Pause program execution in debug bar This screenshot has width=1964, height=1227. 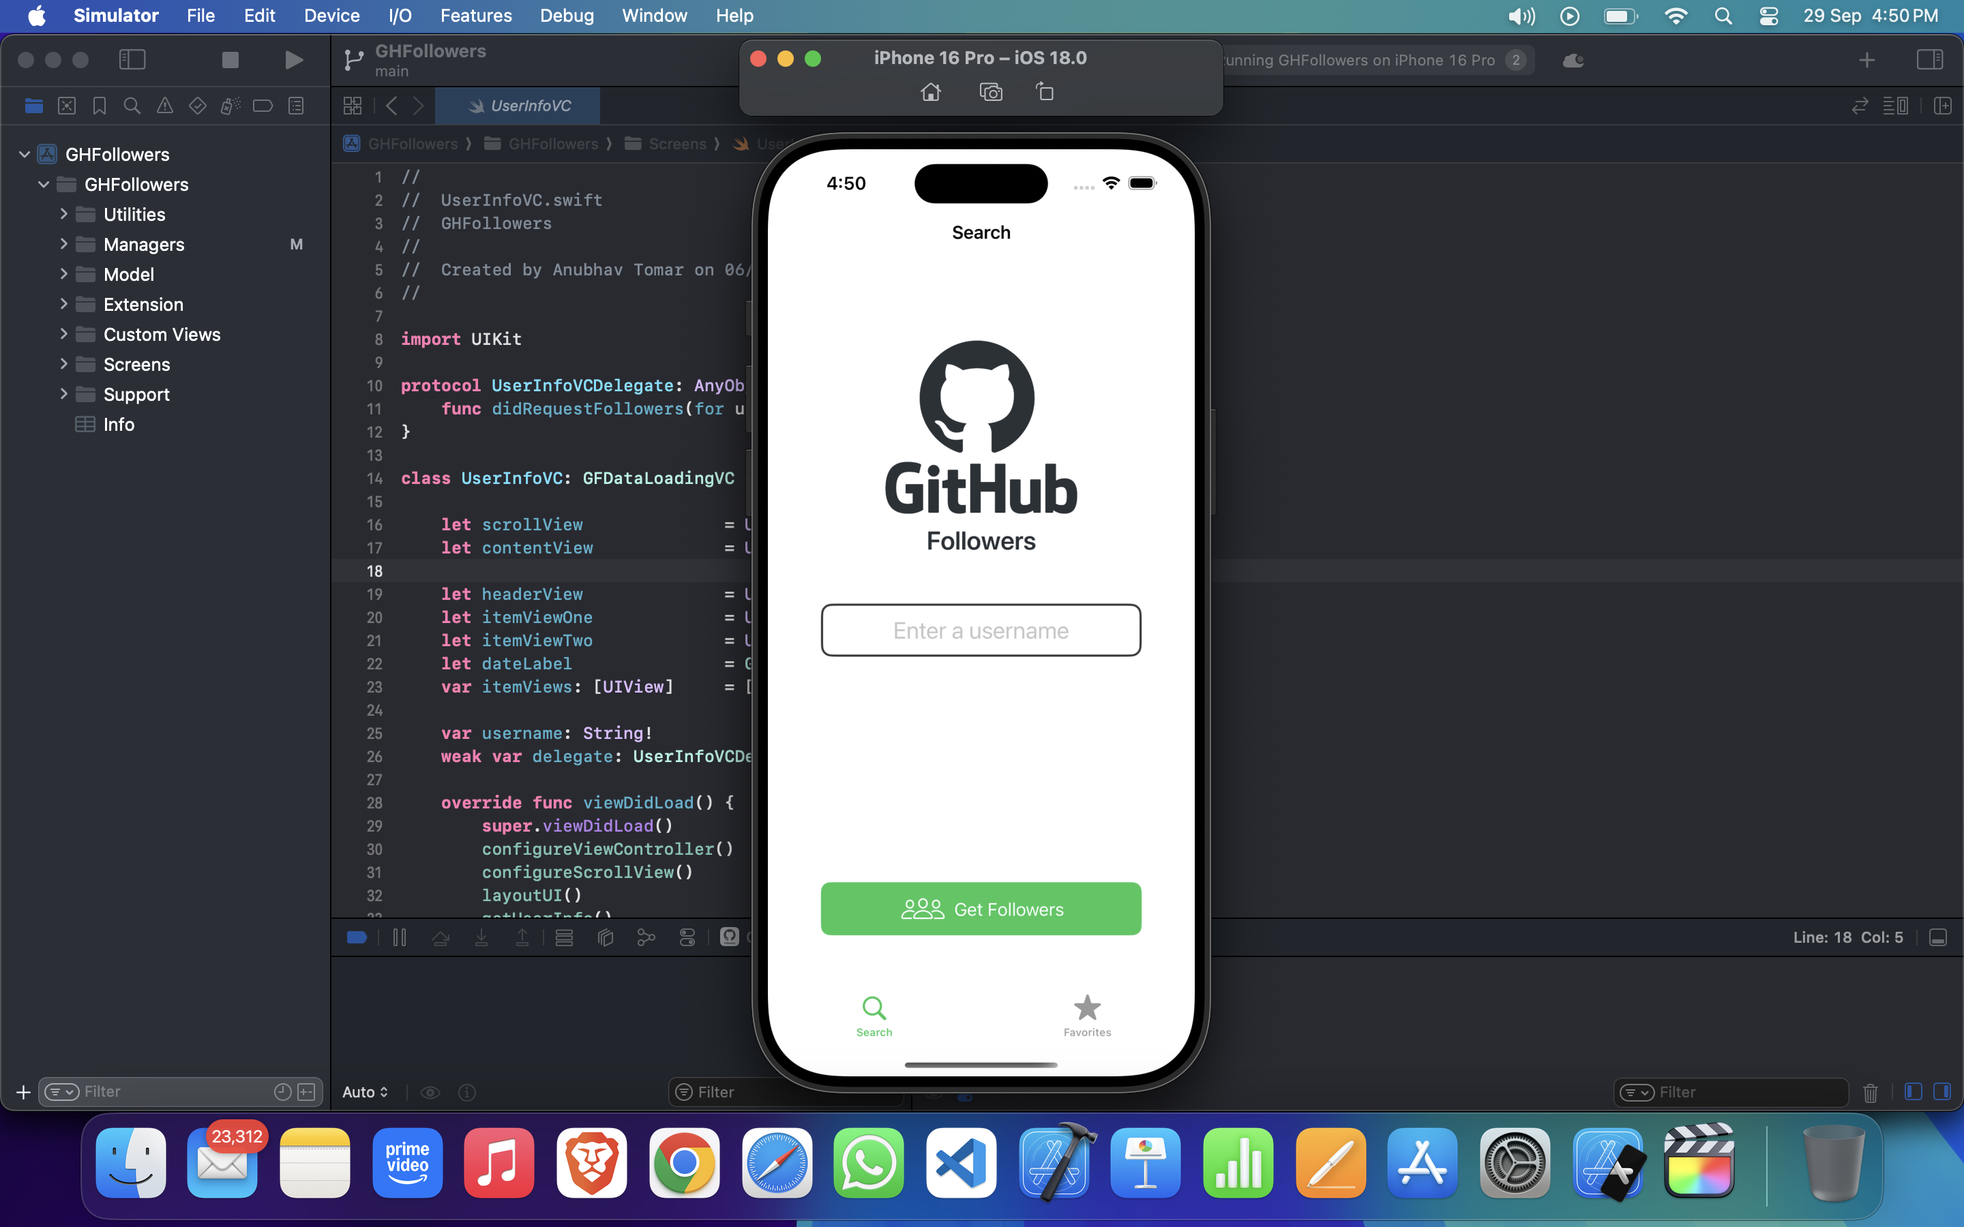(400, 938)
